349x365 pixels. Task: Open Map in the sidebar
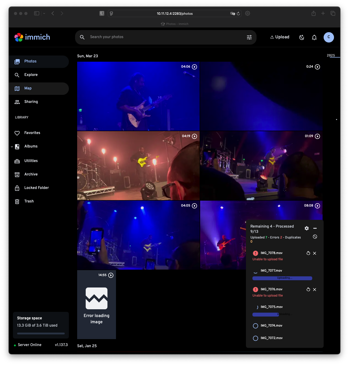click(39, 88)
